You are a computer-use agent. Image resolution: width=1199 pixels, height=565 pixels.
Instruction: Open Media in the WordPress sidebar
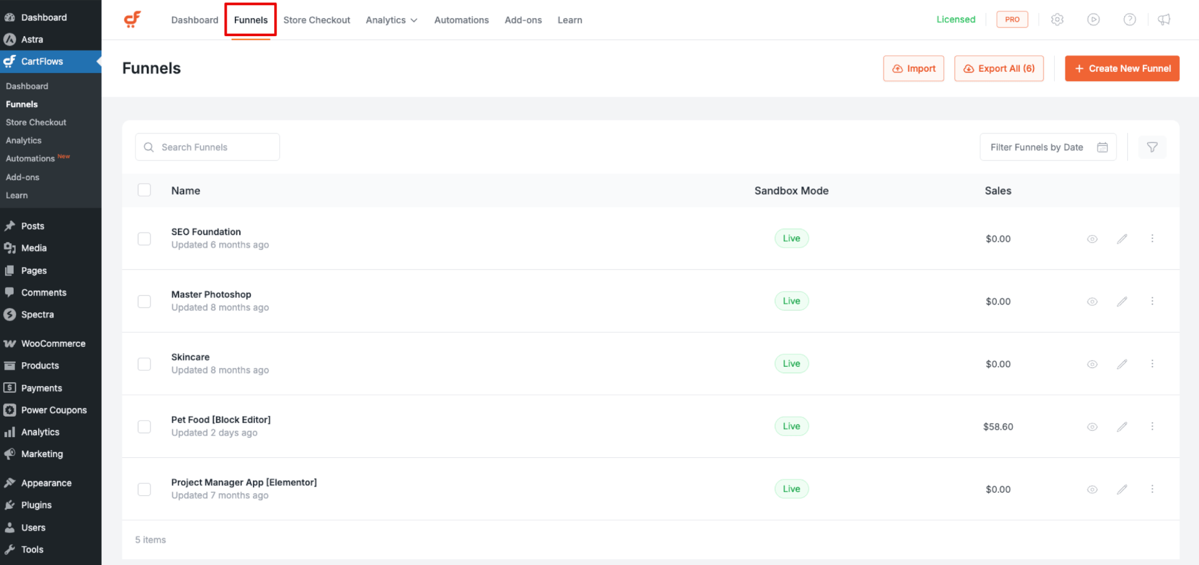[51, 248]
